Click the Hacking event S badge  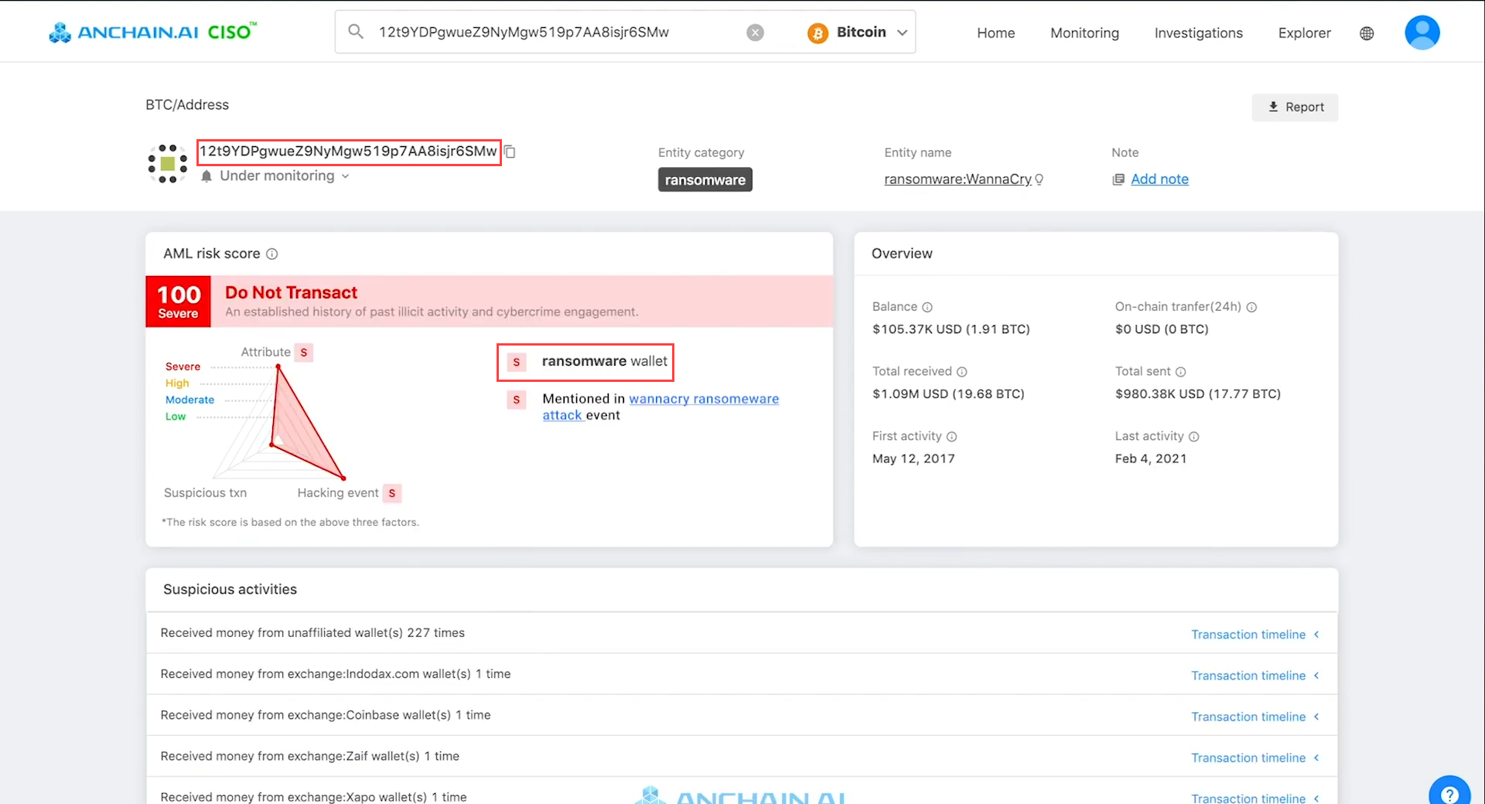click(392, 493)
